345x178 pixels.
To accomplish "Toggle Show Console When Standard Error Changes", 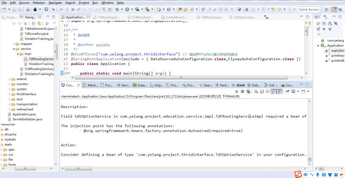I will pos(279,91).
